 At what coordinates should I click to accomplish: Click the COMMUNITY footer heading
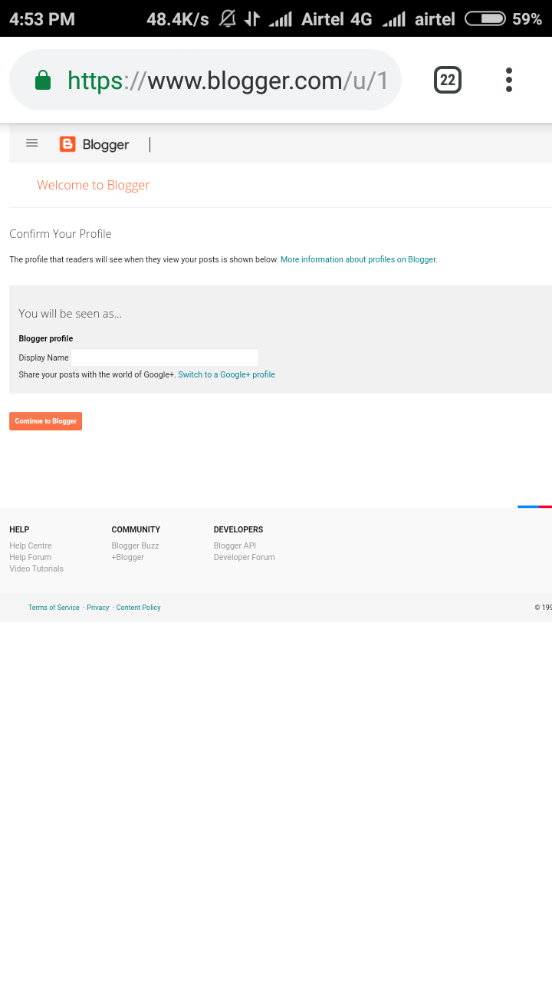(136, 530)
